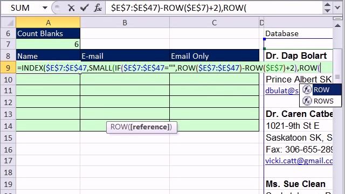
Task: Click empty cell A13
Action: click(x=48, y=114)
